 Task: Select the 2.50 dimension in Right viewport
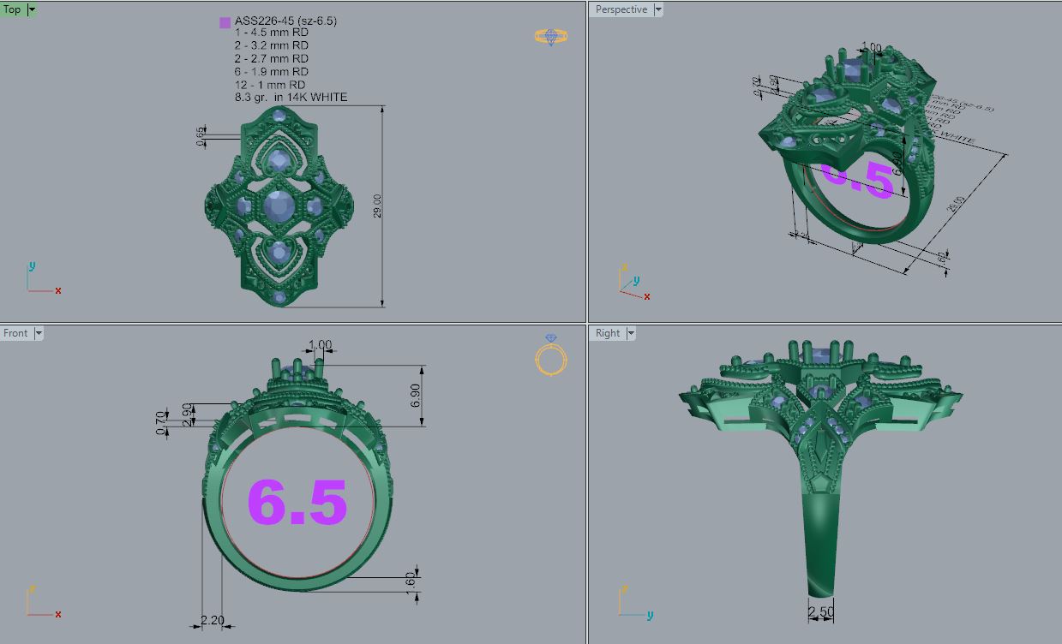coord(820,611)
